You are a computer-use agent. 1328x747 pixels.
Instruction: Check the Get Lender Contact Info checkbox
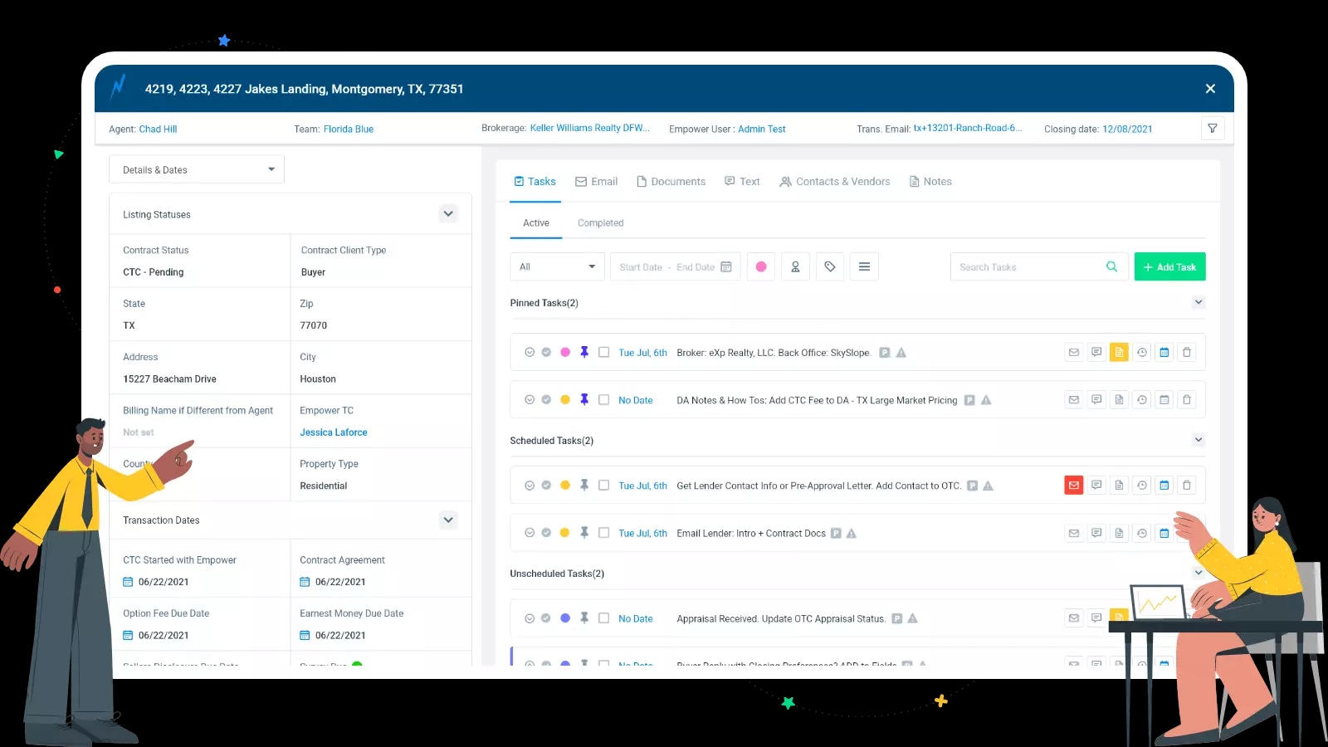603,485
